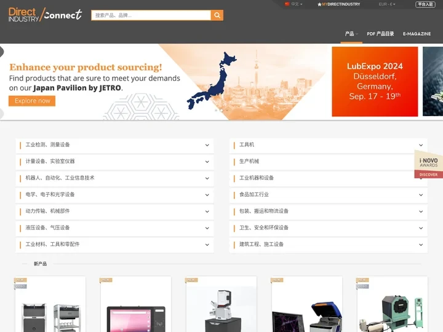Click the Explore now banner button
Screen dimensions: 443x332
(32, 101)
